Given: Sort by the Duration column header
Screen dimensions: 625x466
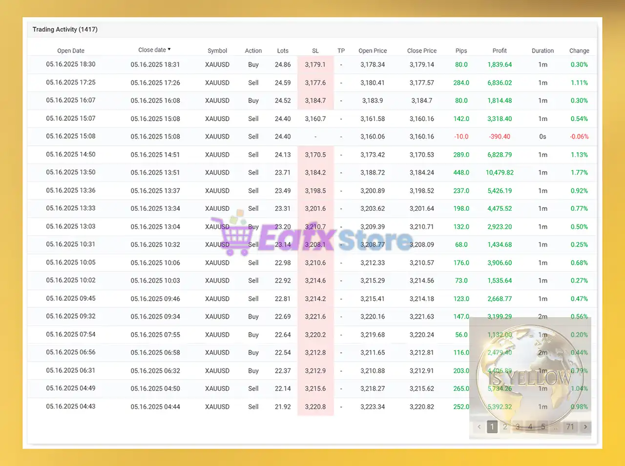Looking at the screenshot, I should click(x=542, y=51).
